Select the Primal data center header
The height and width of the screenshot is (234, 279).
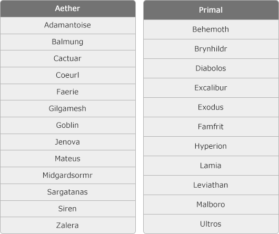[211, 10]
